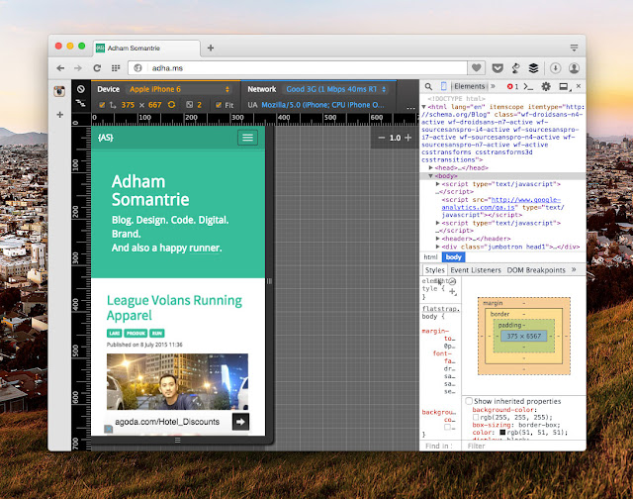The image size is (633, 499).
Task: Show more DevTools panels chevron beside Elements
Action: tap(493, 86)
